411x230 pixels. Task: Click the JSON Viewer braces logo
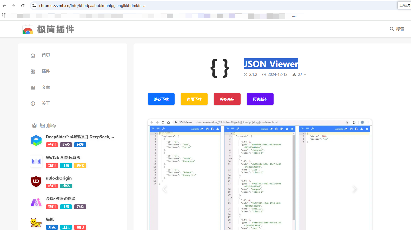pos(220,68)
